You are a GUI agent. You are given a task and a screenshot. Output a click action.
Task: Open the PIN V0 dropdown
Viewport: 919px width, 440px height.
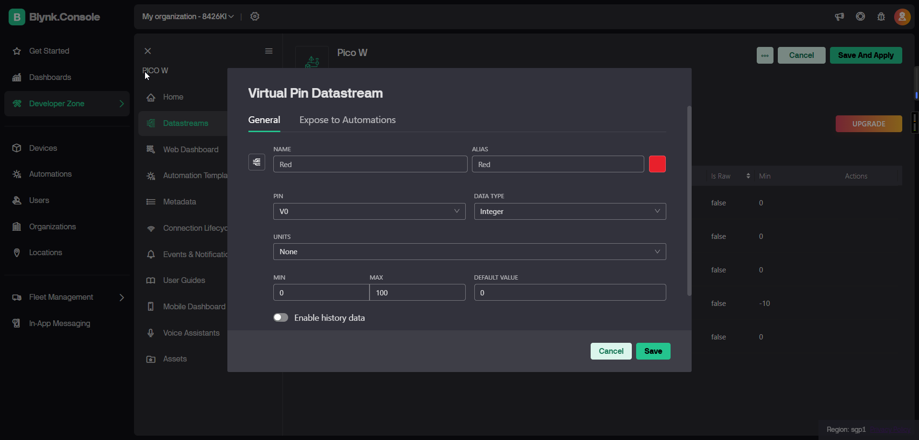point(369,212)
